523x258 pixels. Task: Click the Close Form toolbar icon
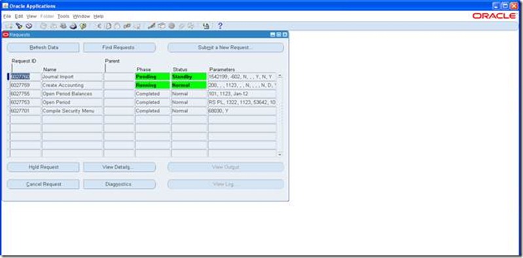[83, 26]
